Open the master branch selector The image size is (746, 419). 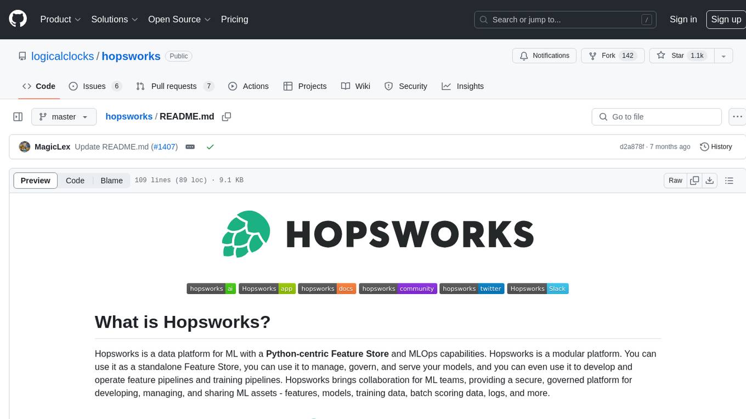(64, 117)
